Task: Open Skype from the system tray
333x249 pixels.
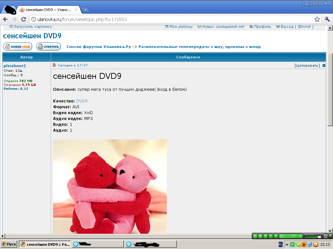Action: 298,244
